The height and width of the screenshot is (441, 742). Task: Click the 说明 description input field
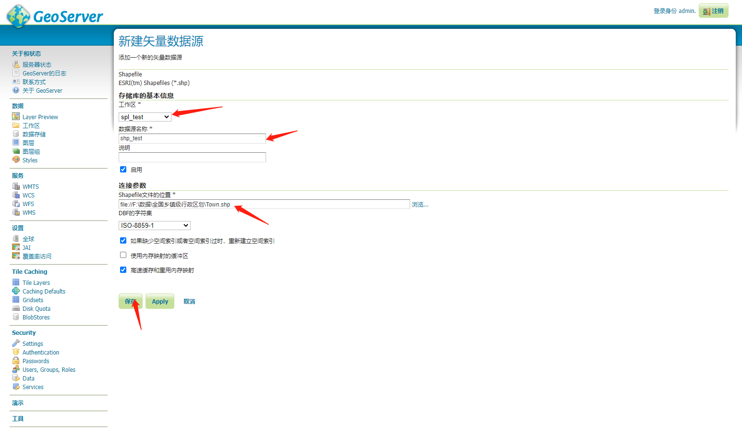point(192,157)
